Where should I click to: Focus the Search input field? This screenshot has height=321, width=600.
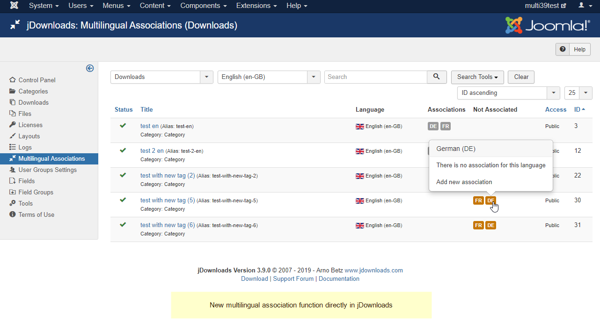pyautogui.click(x=376, y=77)
